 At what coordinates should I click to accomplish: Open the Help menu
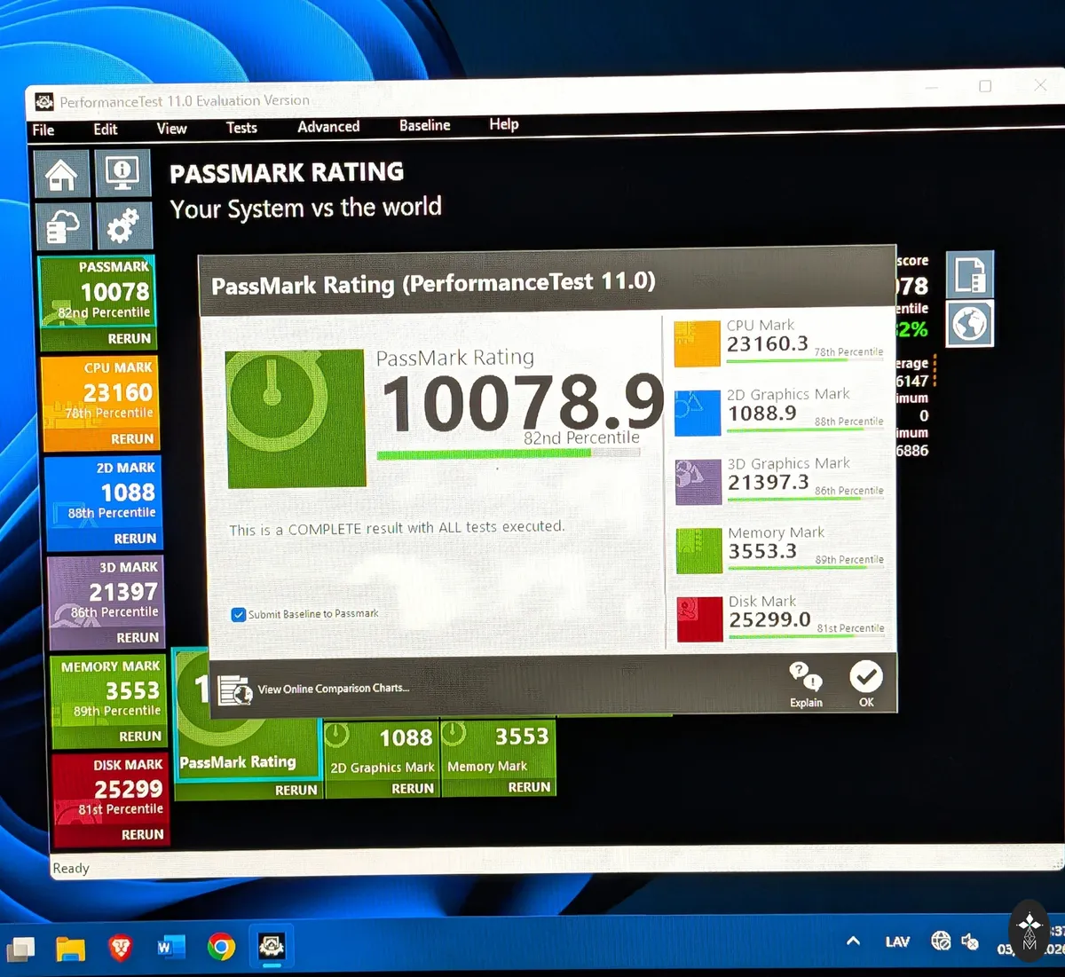pyautogui.click(x=504, y=124)
